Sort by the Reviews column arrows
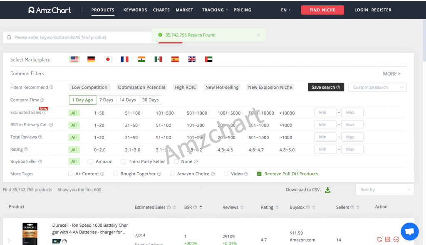Viewport: 426px width, 245px height. [x=242, y=207]
